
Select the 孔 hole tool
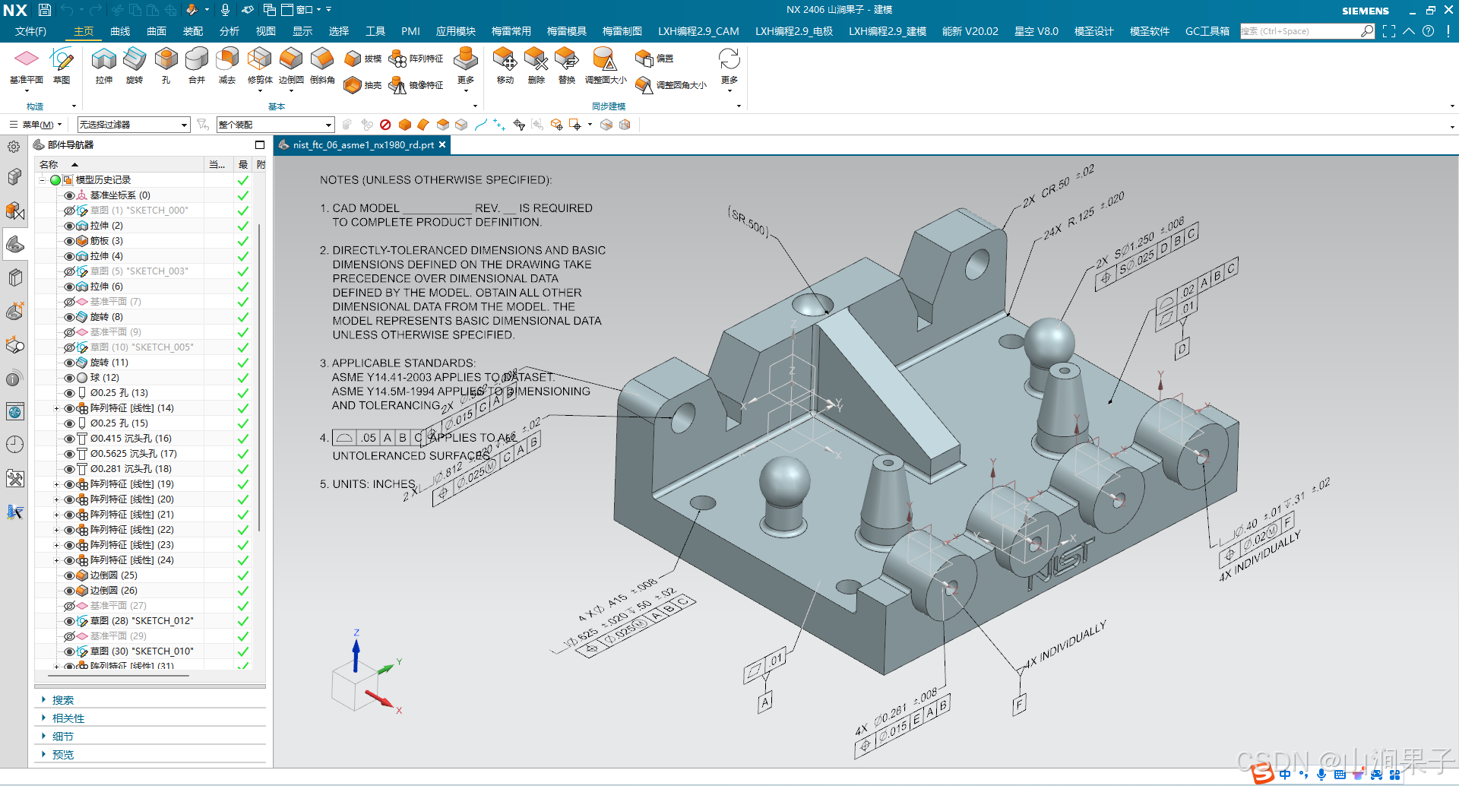click(166, 66)
